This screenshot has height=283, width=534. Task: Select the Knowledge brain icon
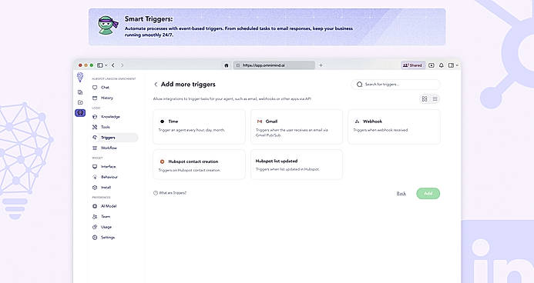tap(95, 117)
